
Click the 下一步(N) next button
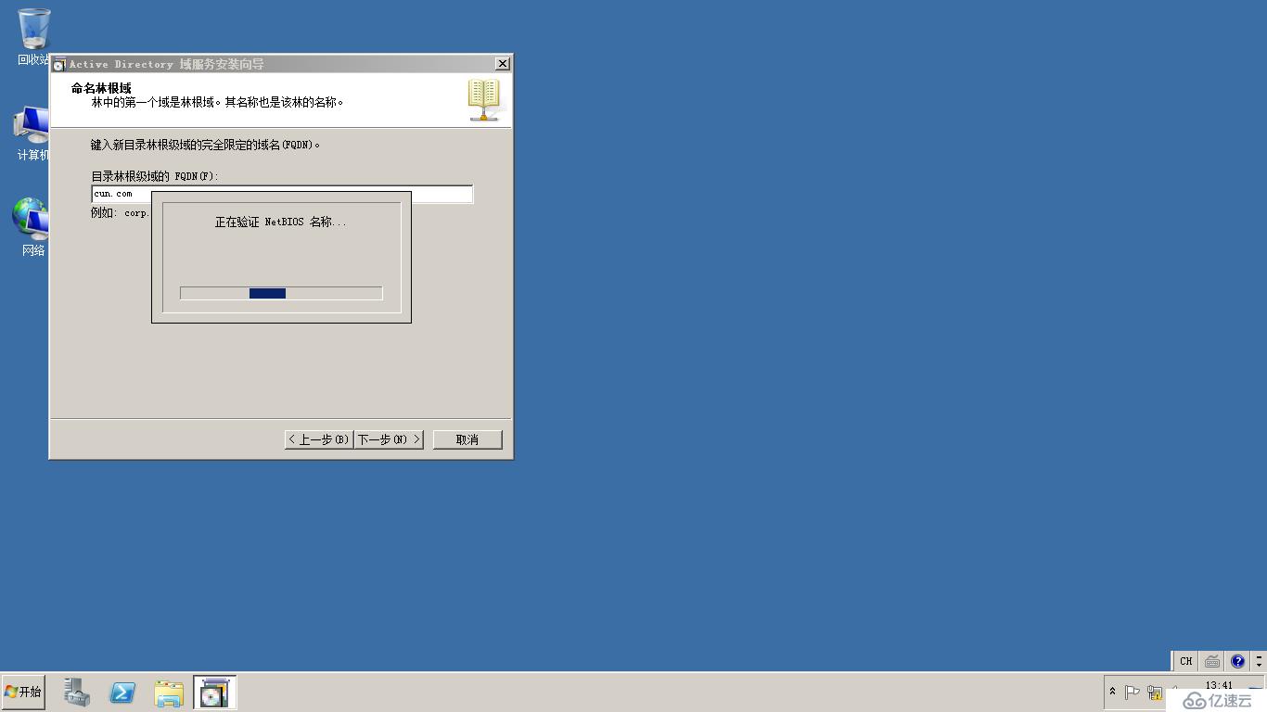click(x=389, y=439)
